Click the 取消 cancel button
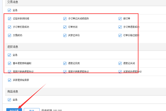 point(32,110)
